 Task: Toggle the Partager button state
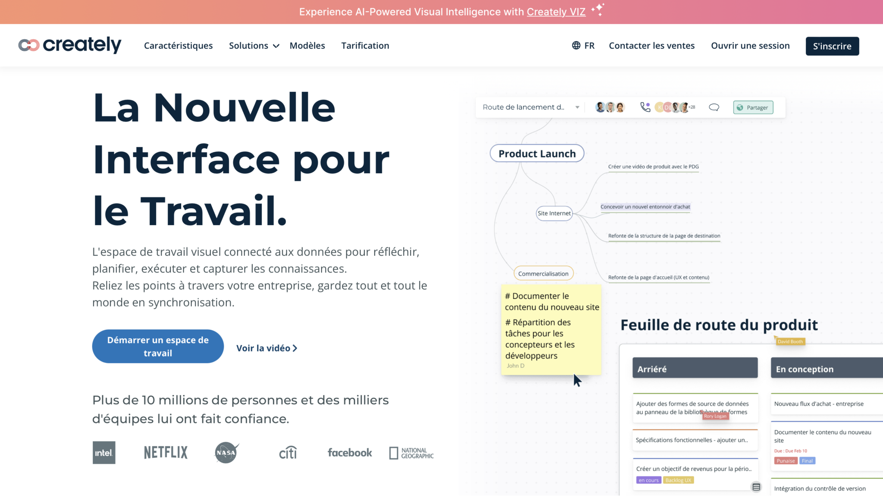(x=753, y=107)
